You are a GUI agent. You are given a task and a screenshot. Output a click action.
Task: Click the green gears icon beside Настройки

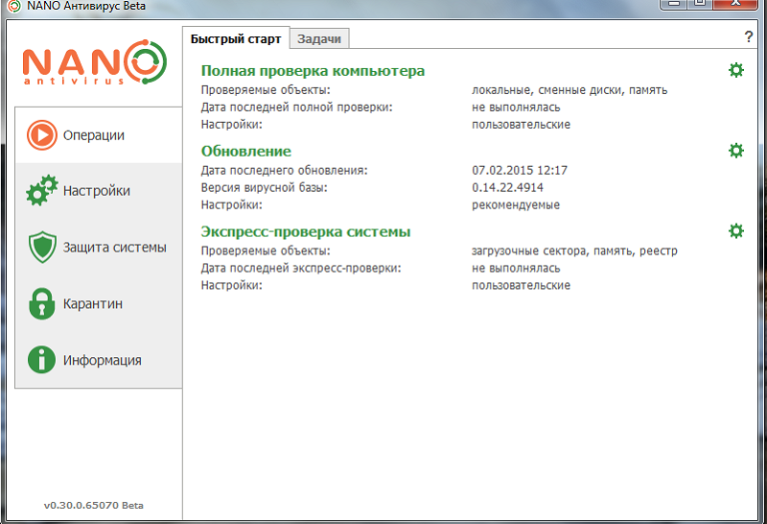(x=40, y=191)
